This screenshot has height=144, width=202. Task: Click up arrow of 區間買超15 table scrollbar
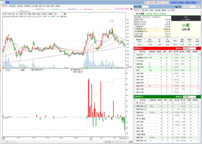(200, 54)
